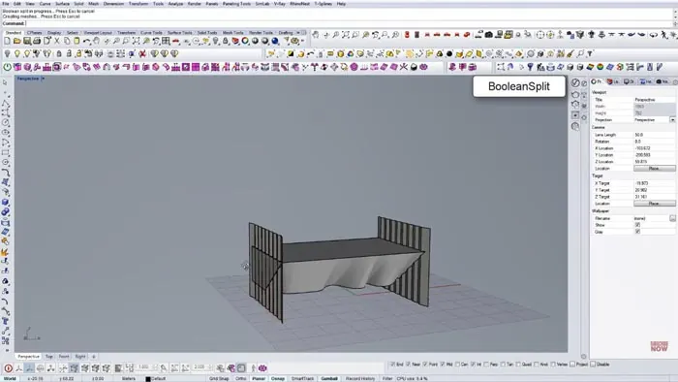The width and height of the screenshot is (678, 382).
Task: Click the Zoom Extents icon
Action: tap(136, 41)
